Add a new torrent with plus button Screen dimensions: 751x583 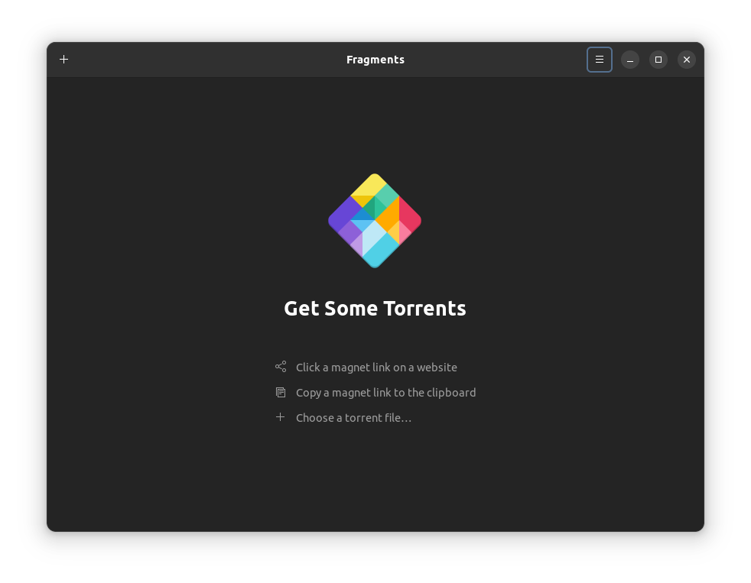click(63, 60)
